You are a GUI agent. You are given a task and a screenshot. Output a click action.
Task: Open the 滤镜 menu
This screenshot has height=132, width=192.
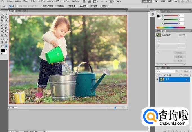tap(50, 1)
